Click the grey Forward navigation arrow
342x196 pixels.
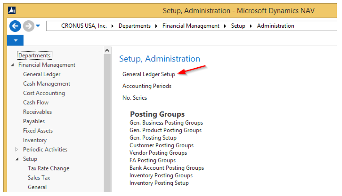pyautogui.click(x=29, y=26)
